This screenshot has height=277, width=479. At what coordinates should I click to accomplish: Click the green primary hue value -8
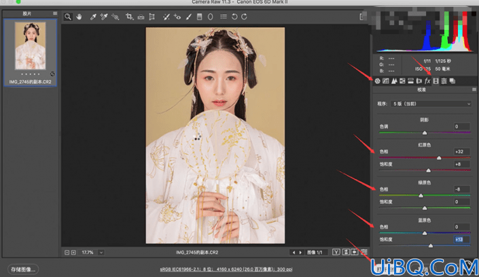[x=462, y=189]
